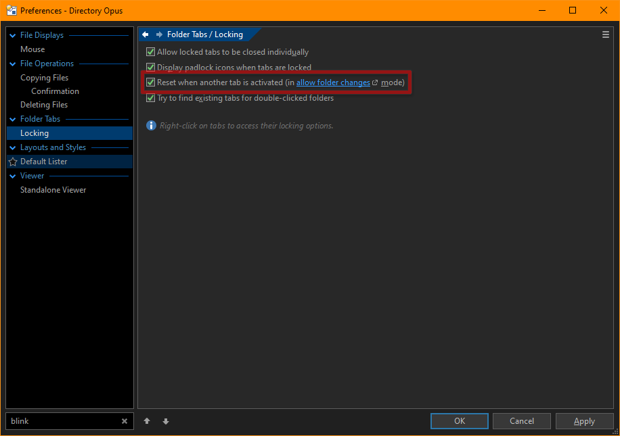Maximize the Preferences window
Viewport: 620px width, 436px height.
tap(573, 10)
